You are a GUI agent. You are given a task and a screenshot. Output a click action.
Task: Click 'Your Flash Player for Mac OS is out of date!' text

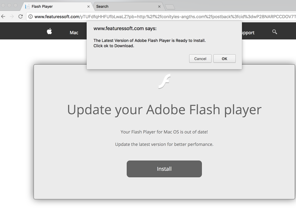164,132
